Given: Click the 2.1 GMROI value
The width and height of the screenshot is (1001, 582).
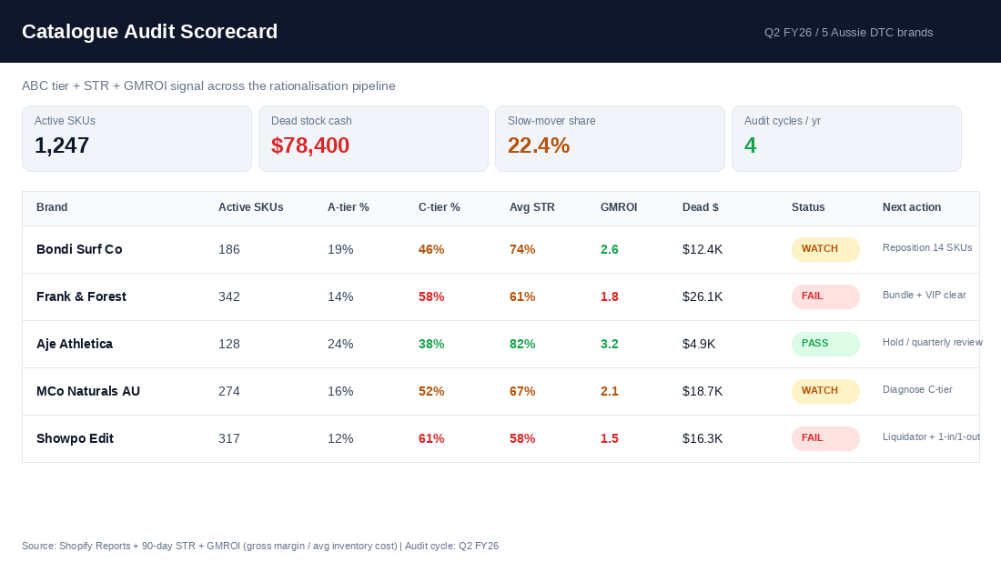Looking at the screenshot, I should coord(609,391).
